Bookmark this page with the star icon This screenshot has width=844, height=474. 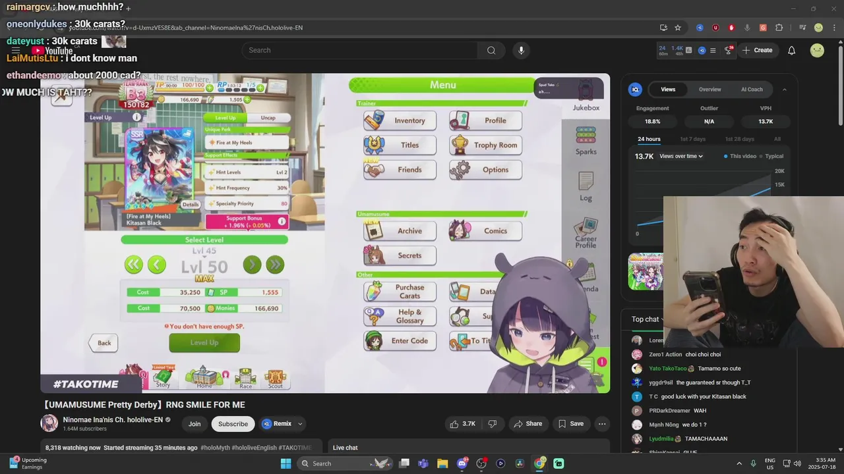coord(678,28)
